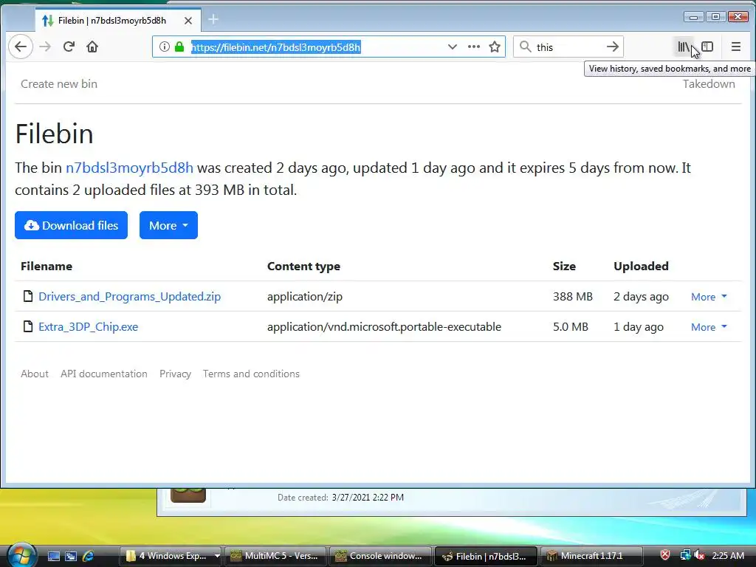The image size is (756, 567).
Task: Expand the blue More dropdown button
Action: (168, 225)
